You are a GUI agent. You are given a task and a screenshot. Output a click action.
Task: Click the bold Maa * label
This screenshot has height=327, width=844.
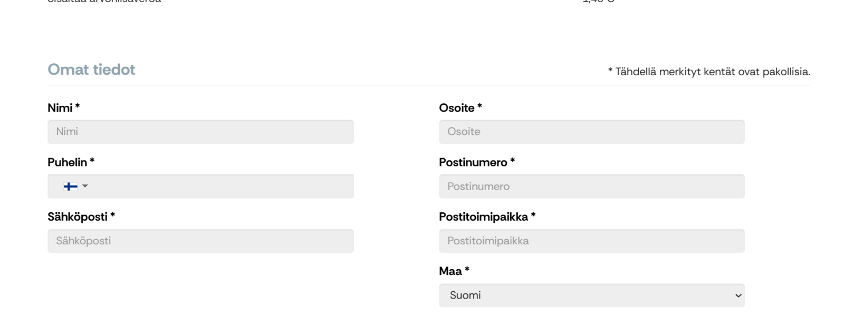point(454,271)
